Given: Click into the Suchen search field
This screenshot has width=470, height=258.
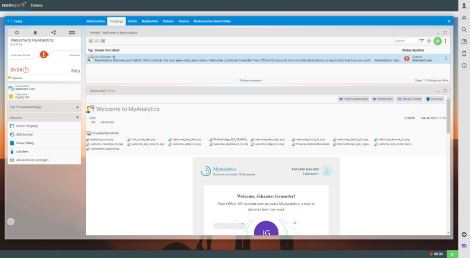Looking at the screenshot, I should coord(406,41).
